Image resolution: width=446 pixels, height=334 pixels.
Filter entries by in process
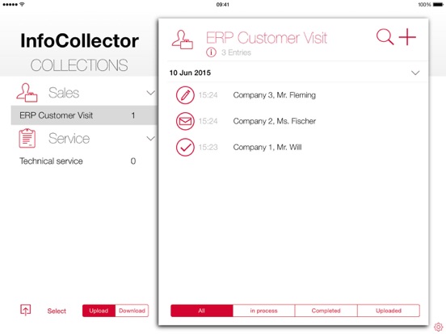(x=263, y=311)
